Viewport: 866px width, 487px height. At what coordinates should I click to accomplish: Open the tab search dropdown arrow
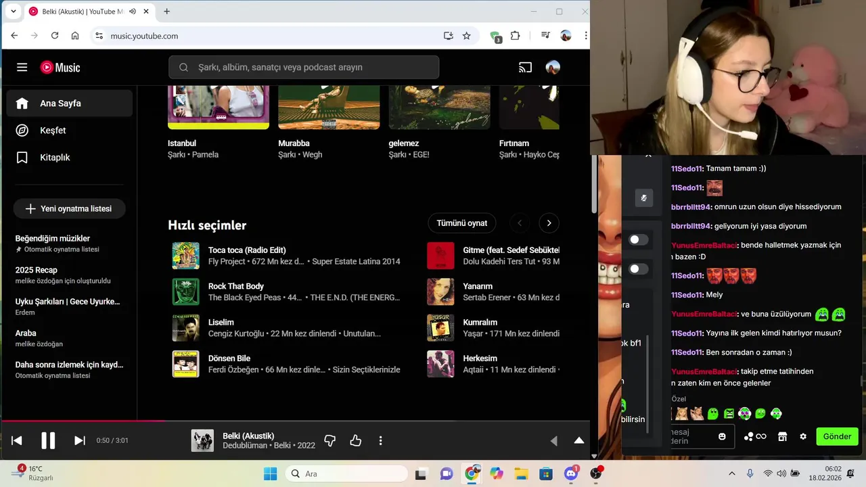point(13,11)
